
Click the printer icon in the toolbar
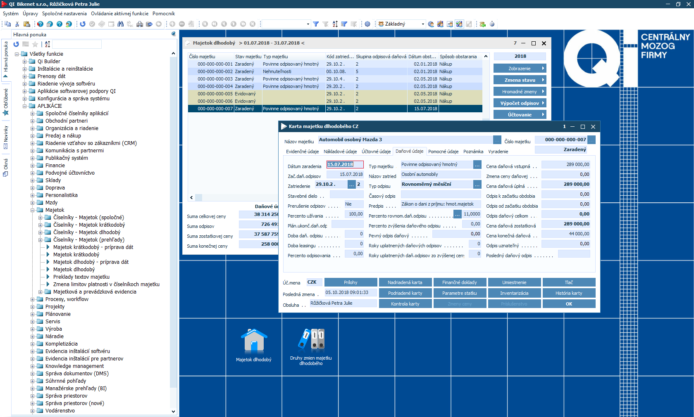click(x=140, y=24)
